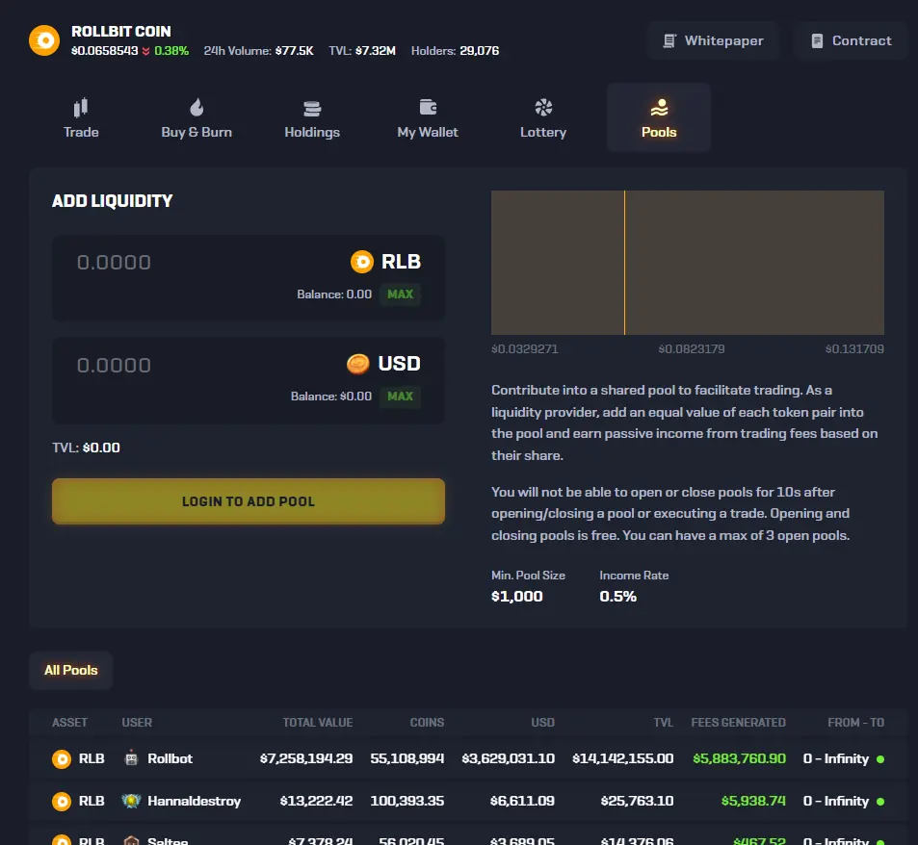This screenshot has width=918, height=845.
Task: Click Rollbot fees generated $5,883,760.90
Action: pyautogui.click(x=739, y=759)
